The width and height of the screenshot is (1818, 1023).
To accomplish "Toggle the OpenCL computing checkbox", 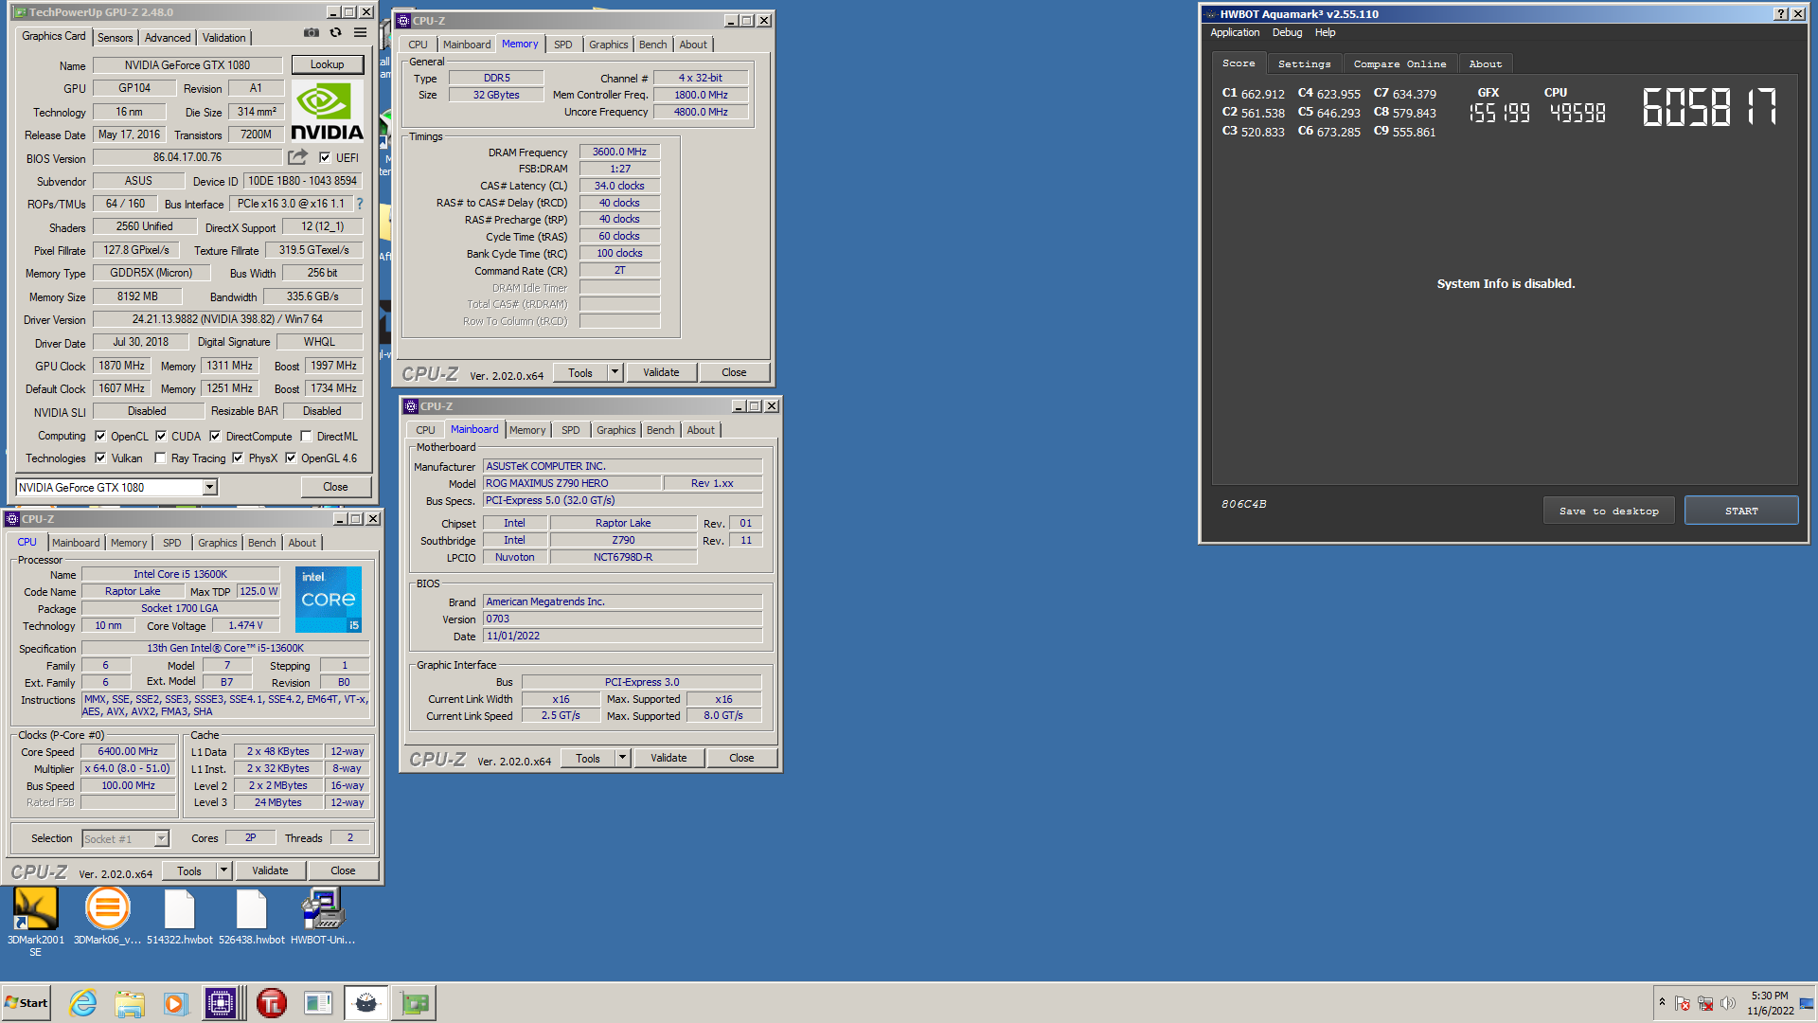I will coord(100,437).
